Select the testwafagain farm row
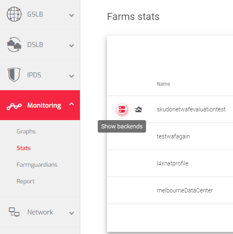 coord(170,136)
